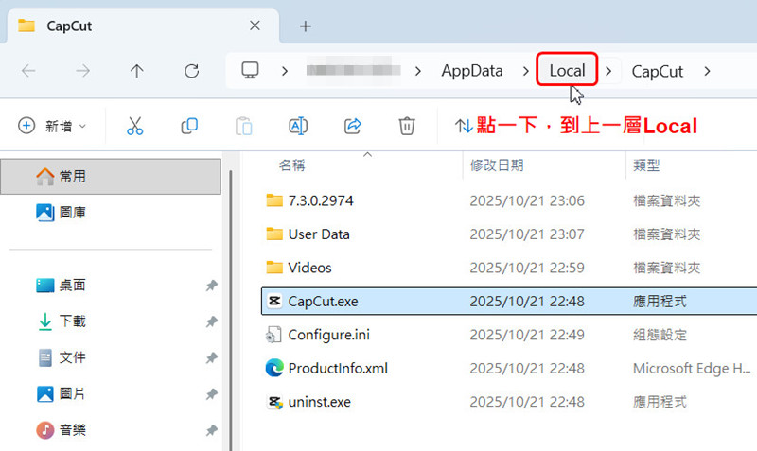Viewport: 757px width, 451px height.
Task: Open the 新增 (New) dropdown menu
Action: coord(53,126)
